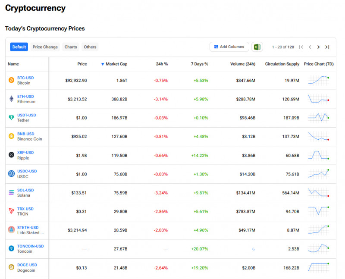
Task: Open the Charts tab
Action: (71, 47)
